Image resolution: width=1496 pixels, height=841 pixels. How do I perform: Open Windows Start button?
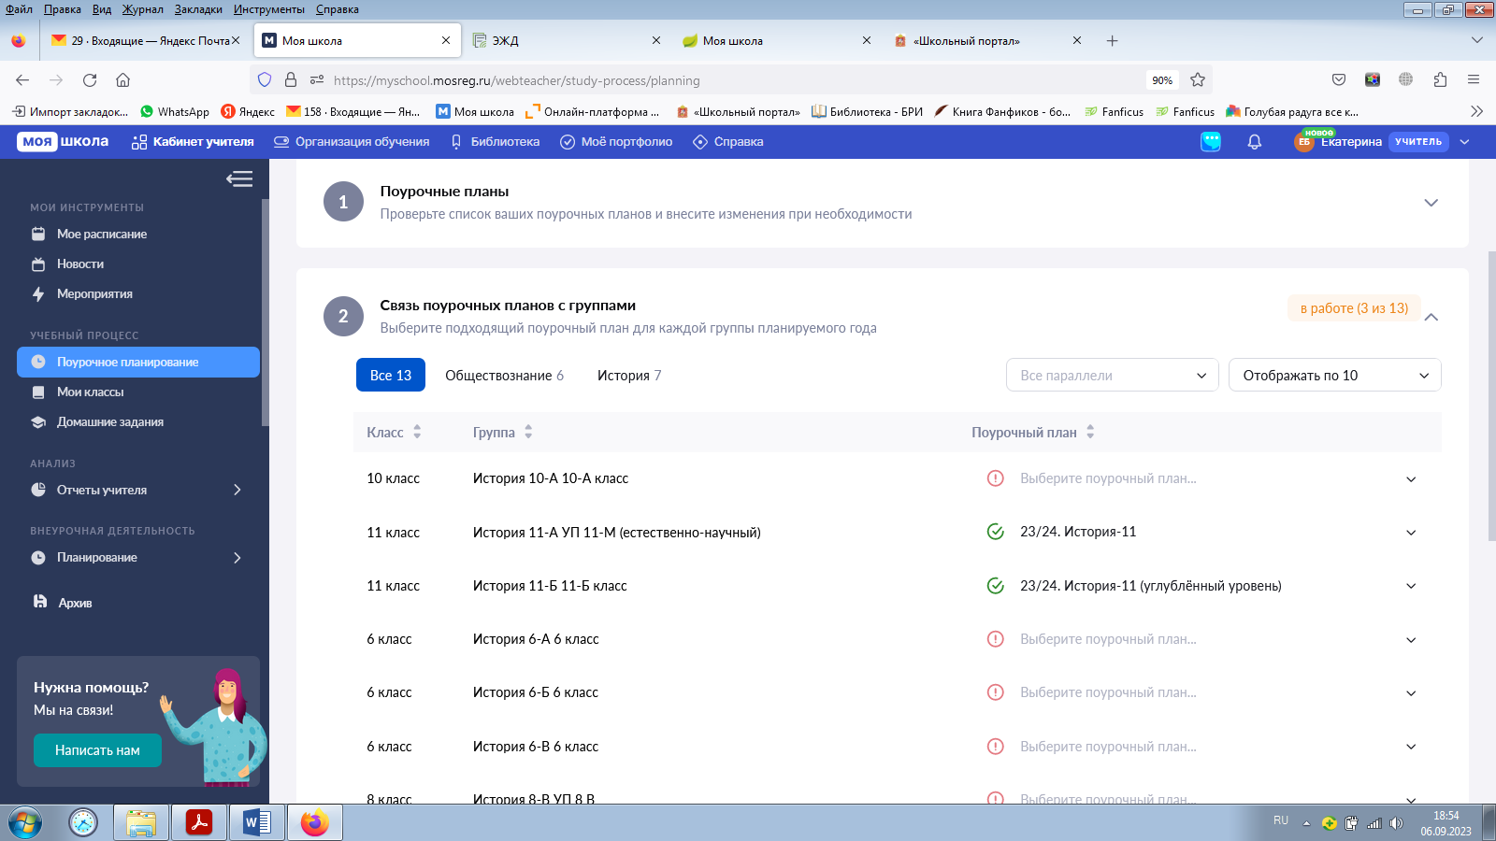click(25, 823)
